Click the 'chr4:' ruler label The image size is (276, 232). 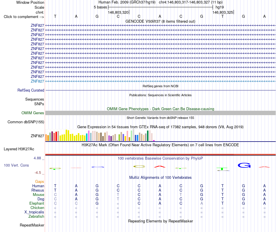pyautogui.click(x=40, y=12)
